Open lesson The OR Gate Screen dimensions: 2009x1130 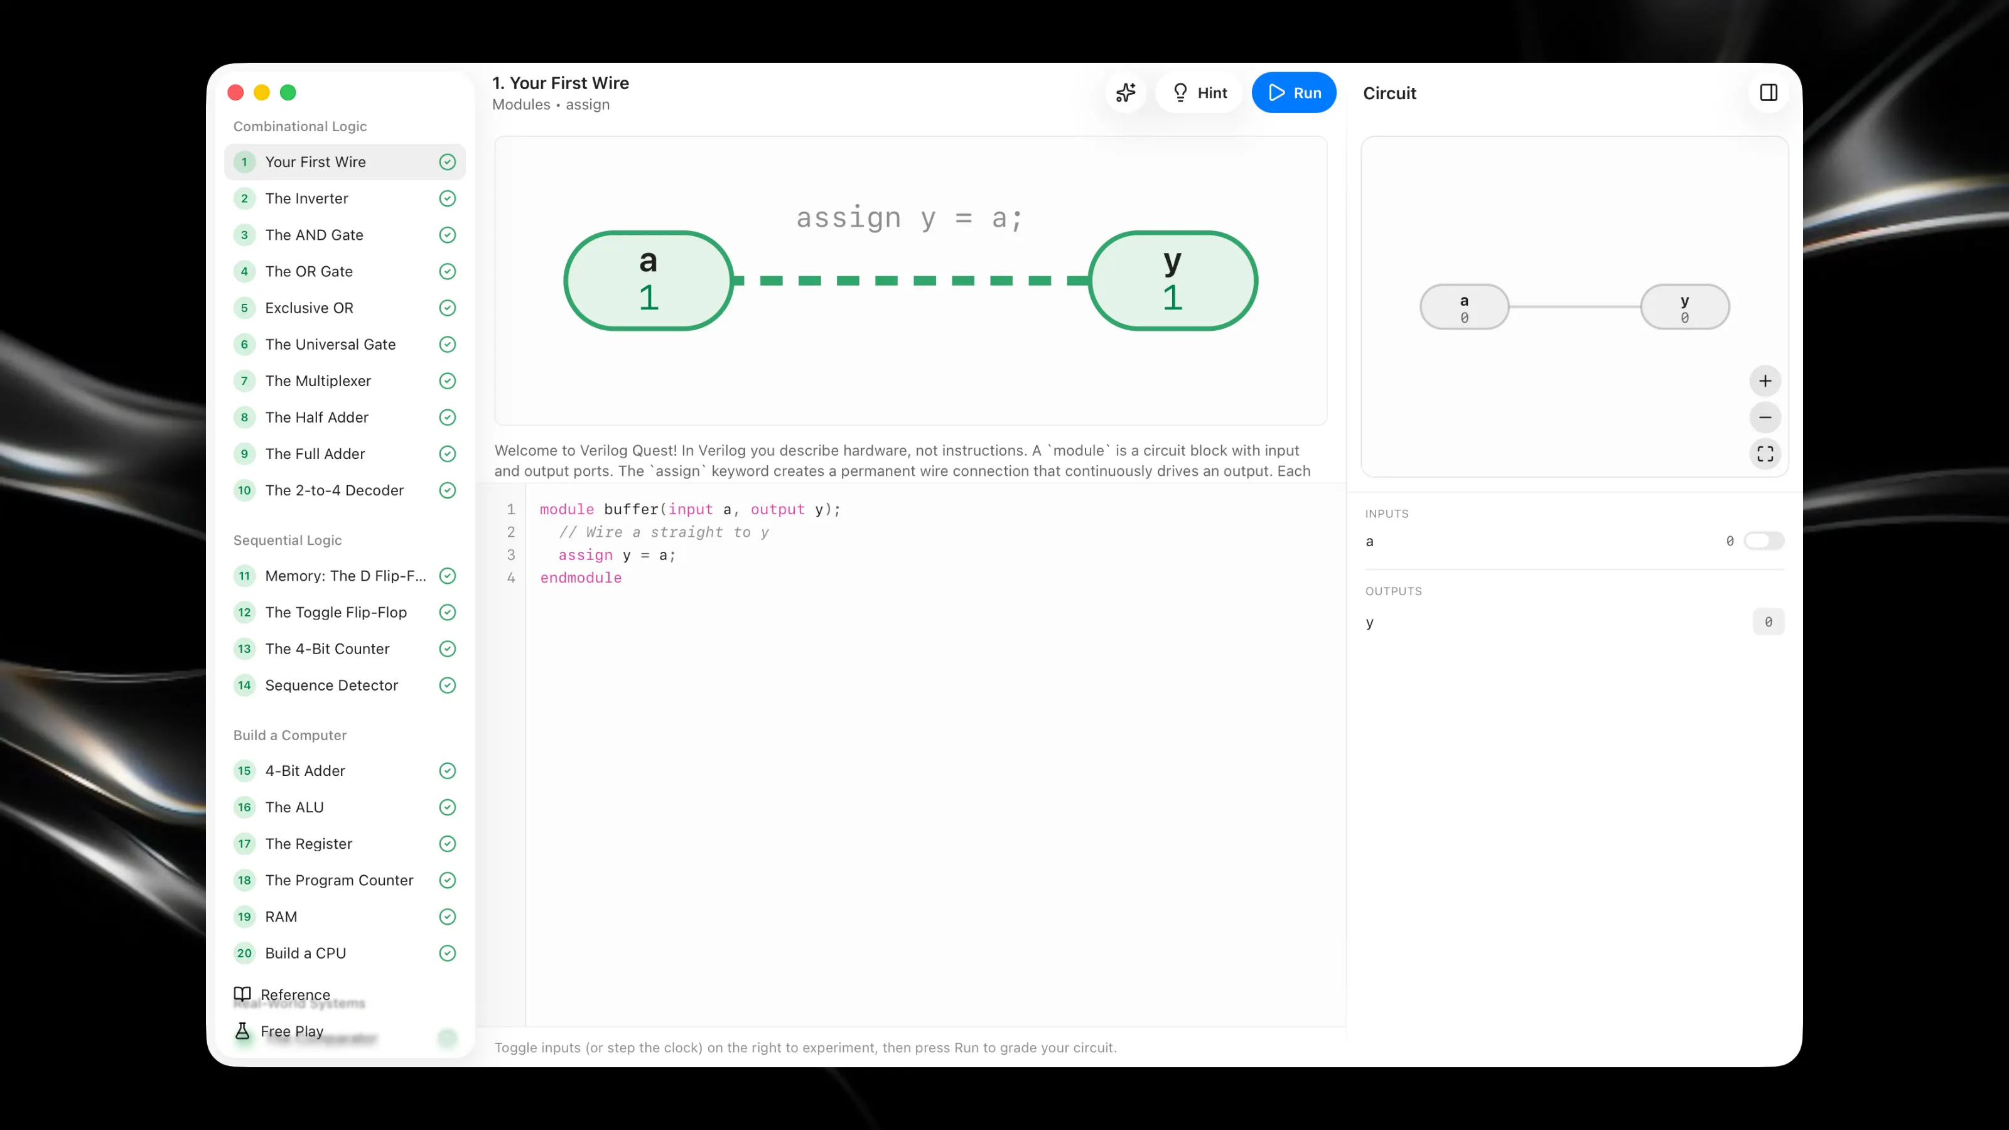pyautogui.click(x=345, y=271)
